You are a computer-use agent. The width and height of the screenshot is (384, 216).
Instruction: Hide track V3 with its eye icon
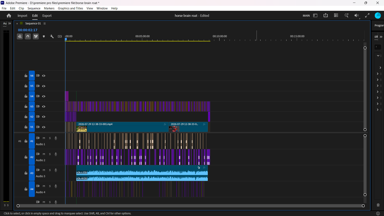tap(44, 107)
